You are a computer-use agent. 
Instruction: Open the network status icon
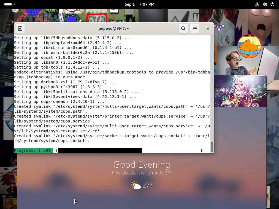(x=257, y=4)
